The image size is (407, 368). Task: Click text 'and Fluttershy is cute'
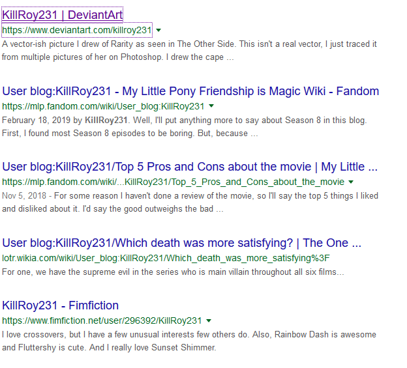click(x=44, y=348)
